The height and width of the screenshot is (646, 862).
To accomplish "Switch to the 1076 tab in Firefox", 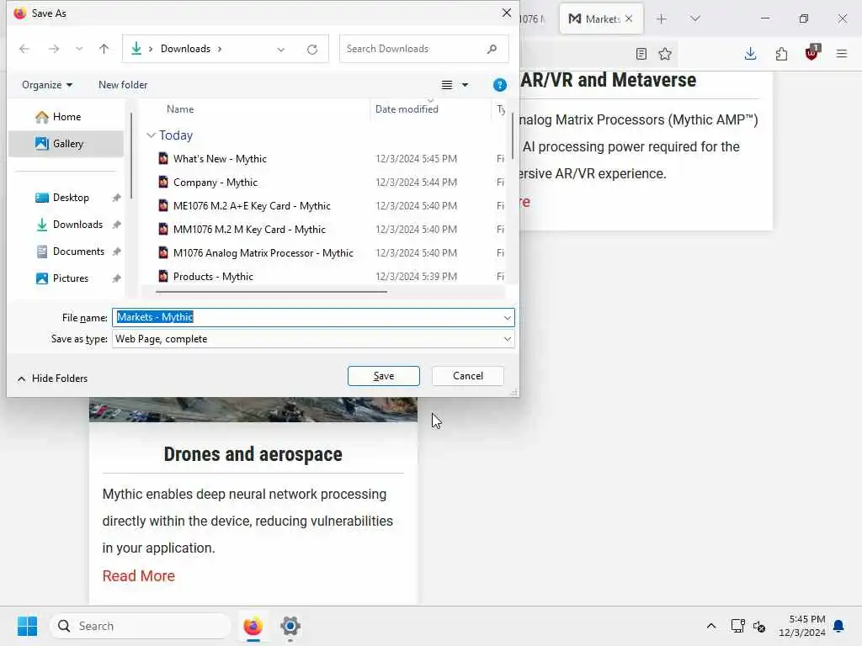I will click(533, 19).
